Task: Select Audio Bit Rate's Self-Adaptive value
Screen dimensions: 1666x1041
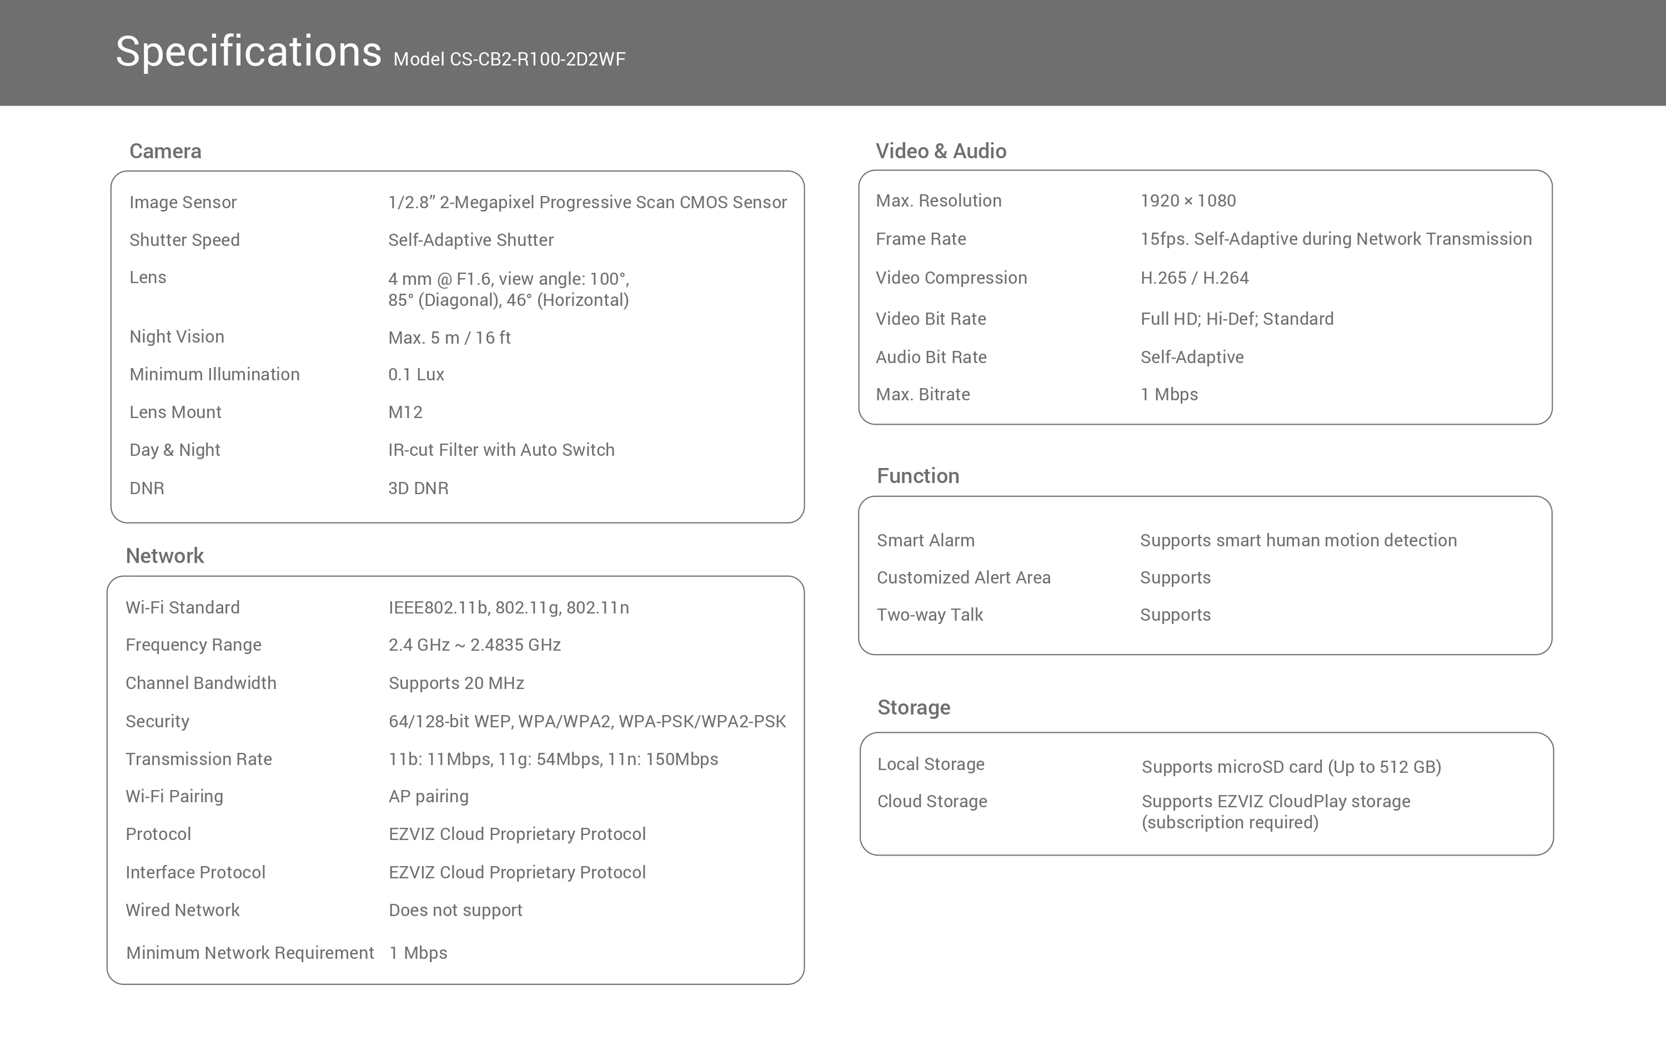Action: point(1192,356)
